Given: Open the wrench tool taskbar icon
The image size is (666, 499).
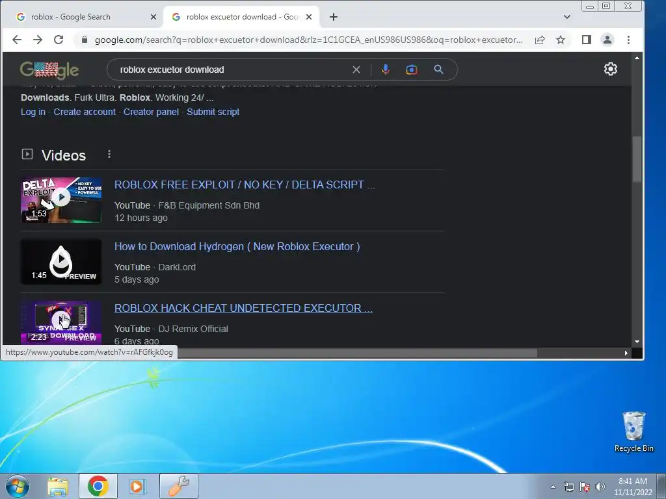Looking at the screenshot, I should [179, 486].
